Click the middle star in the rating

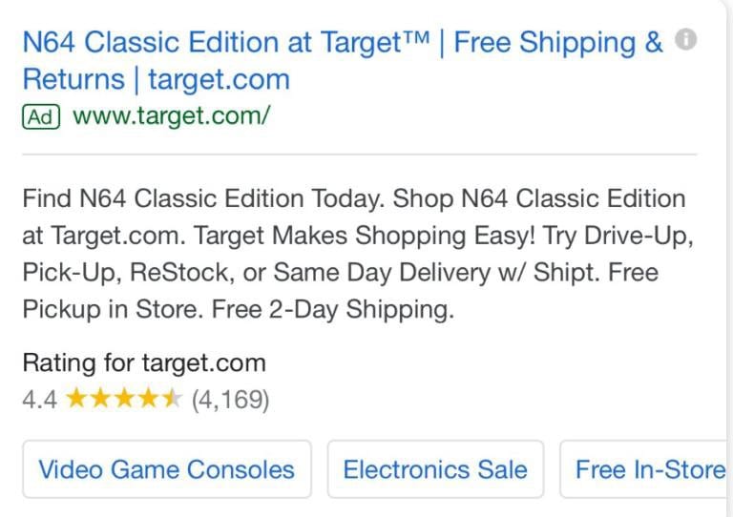[x=124, y=399]
